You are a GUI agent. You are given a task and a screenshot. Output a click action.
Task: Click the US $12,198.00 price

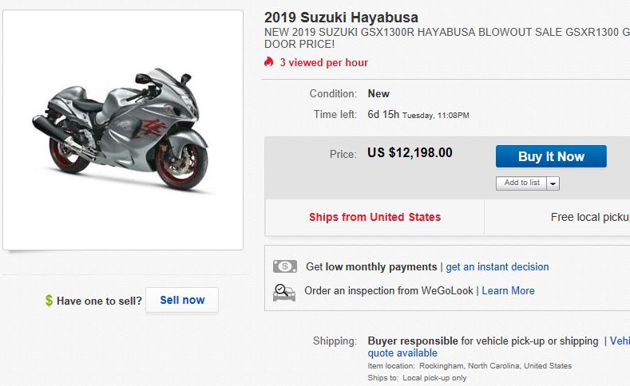pyautogui.click(x=410, y=153)
